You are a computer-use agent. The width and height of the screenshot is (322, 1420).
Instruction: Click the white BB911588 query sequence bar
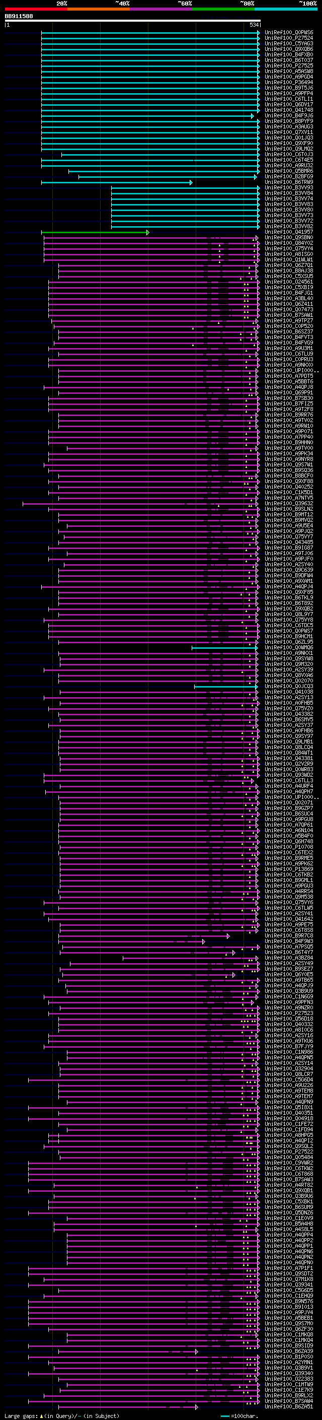coord(133,20)
